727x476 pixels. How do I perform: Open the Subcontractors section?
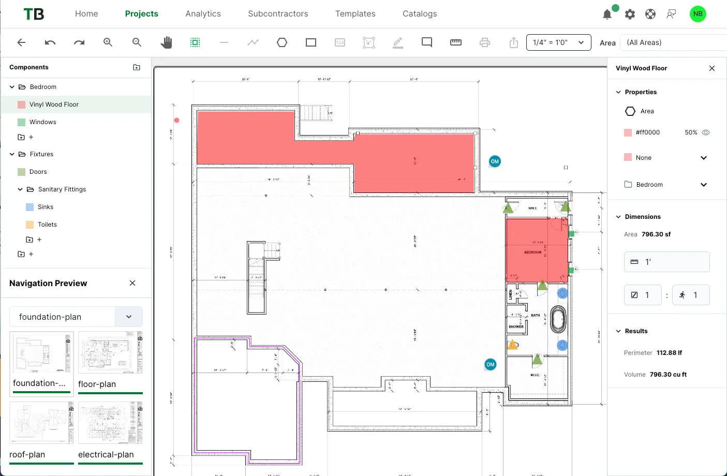click(278, 14)
